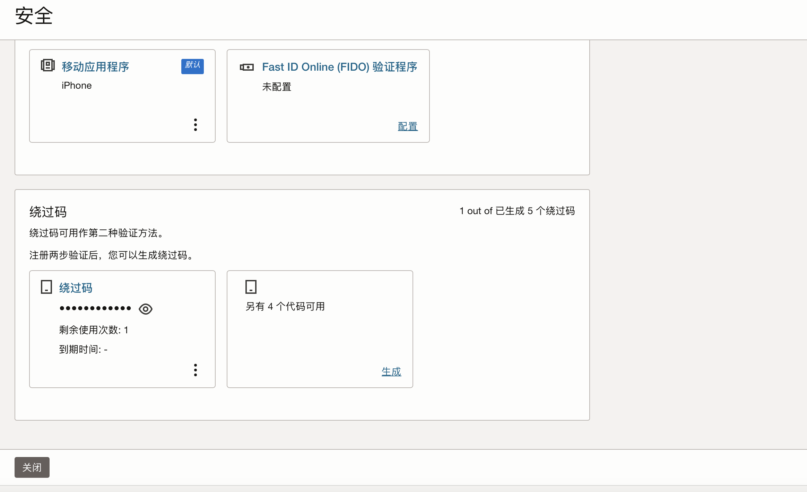This screenshot has height=492, width=807.
Task: Open the mobile app card's three-dot menu
Action: click(196, 125)
